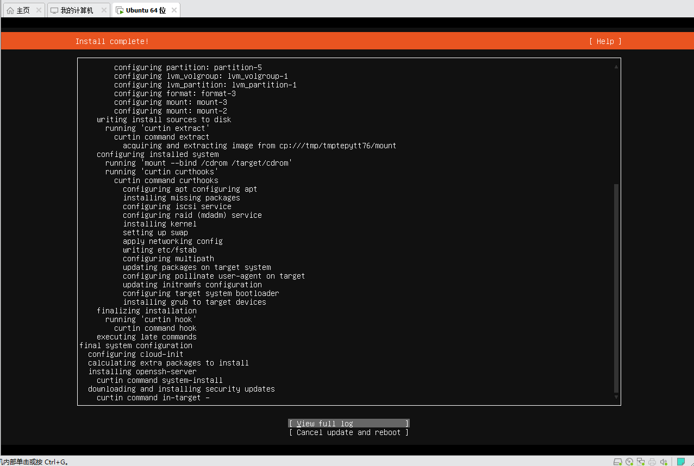The image size is (694, 466).
Task: Click the CD/DVD drive status icon
Action: point(629,461)
